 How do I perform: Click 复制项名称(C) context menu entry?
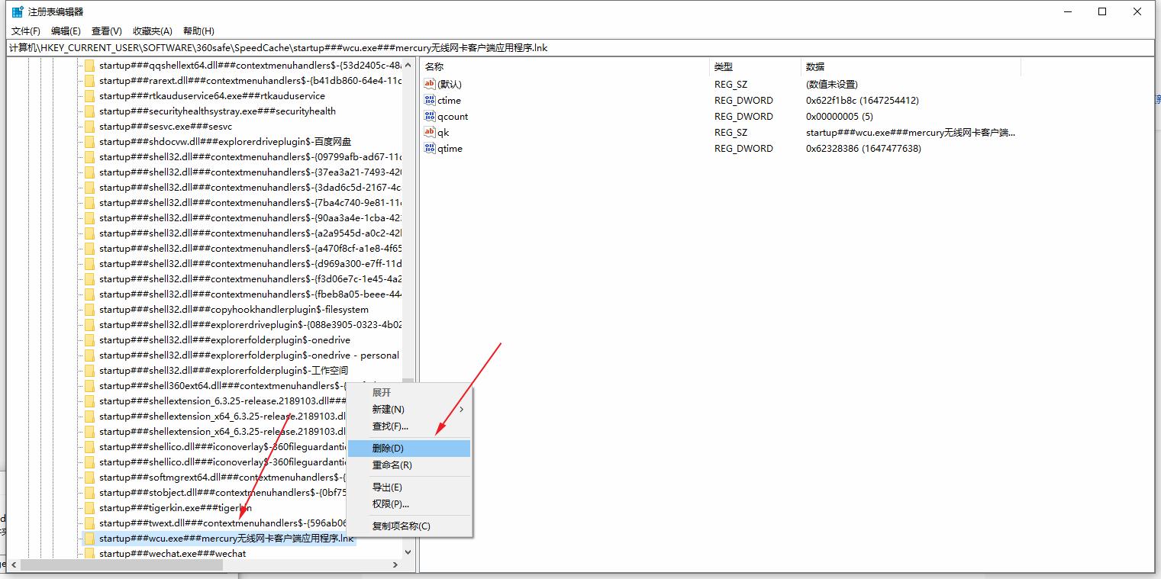click(401, 526)
